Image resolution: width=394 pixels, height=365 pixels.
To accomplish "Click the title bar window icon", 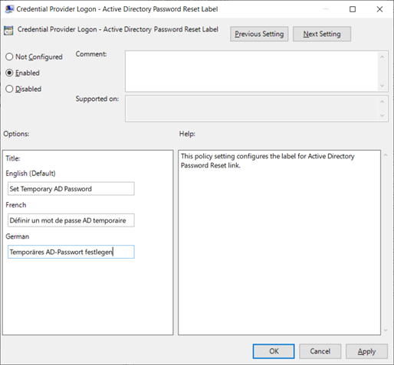I will (x=9, y=9).
